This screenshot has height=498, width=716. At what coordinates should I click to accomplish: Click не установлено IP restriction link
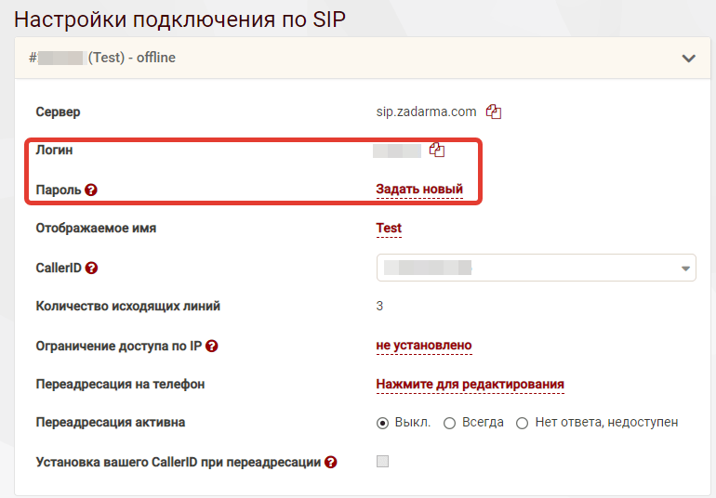click(424, 345)
